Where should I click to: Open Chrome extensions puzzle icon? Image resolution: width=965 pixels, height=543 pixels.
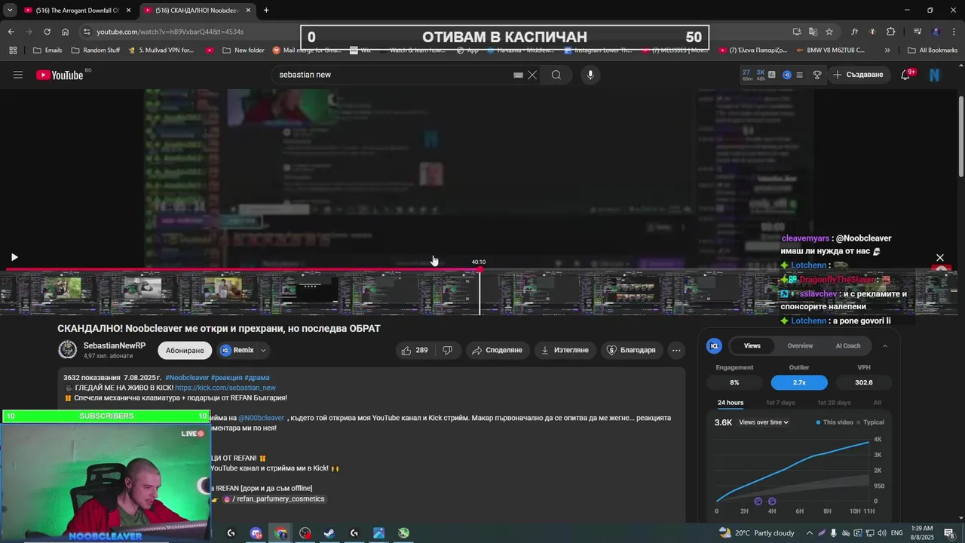(x=891, y=32)
